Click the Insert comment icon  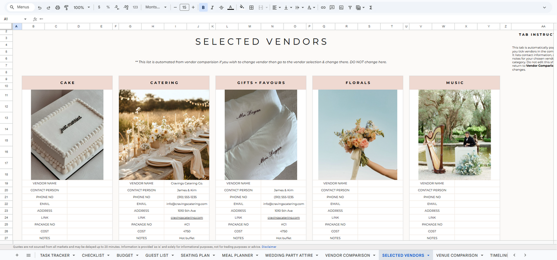(x=332, y=7)
